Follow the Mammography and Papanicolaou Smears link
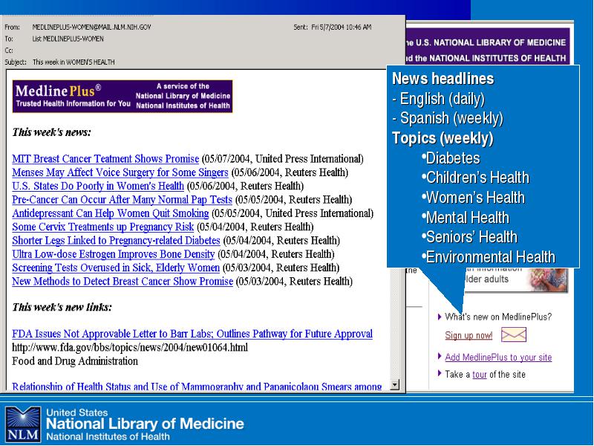 coord(197,387)
